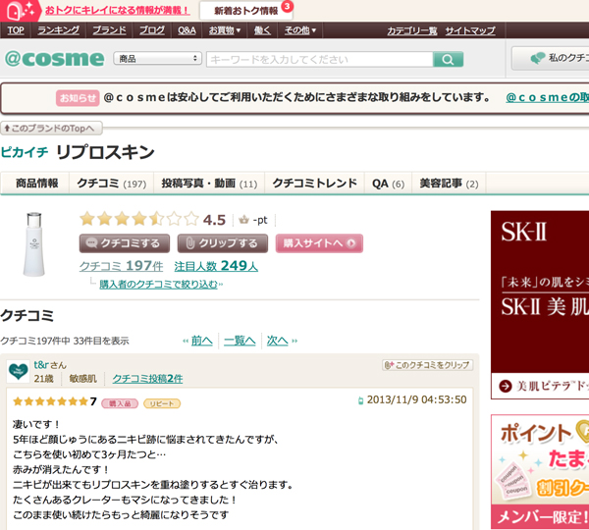This screenshot has height=530, width=589.
Task: Click the 購入者のクチコミで絞り込む filter link
Action: [159, 285]
